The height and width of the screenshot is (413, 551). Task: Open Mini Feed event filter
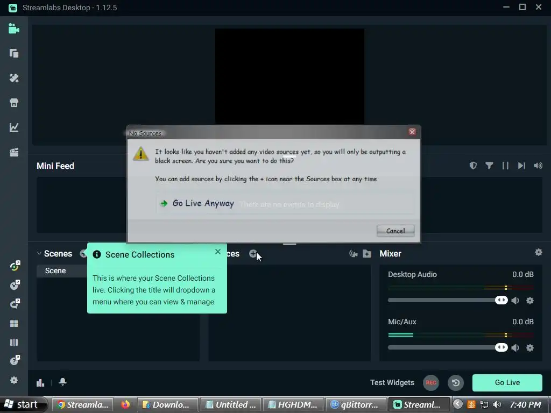[489, 166]
